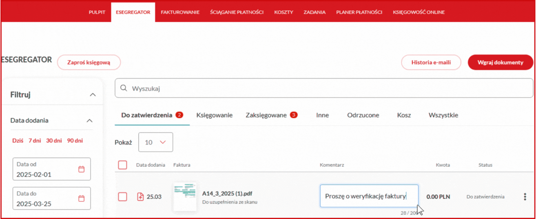
Task: Open the Pokaż 10 rows dropdown
Action: pyautogui.click(x=155, y=142)
